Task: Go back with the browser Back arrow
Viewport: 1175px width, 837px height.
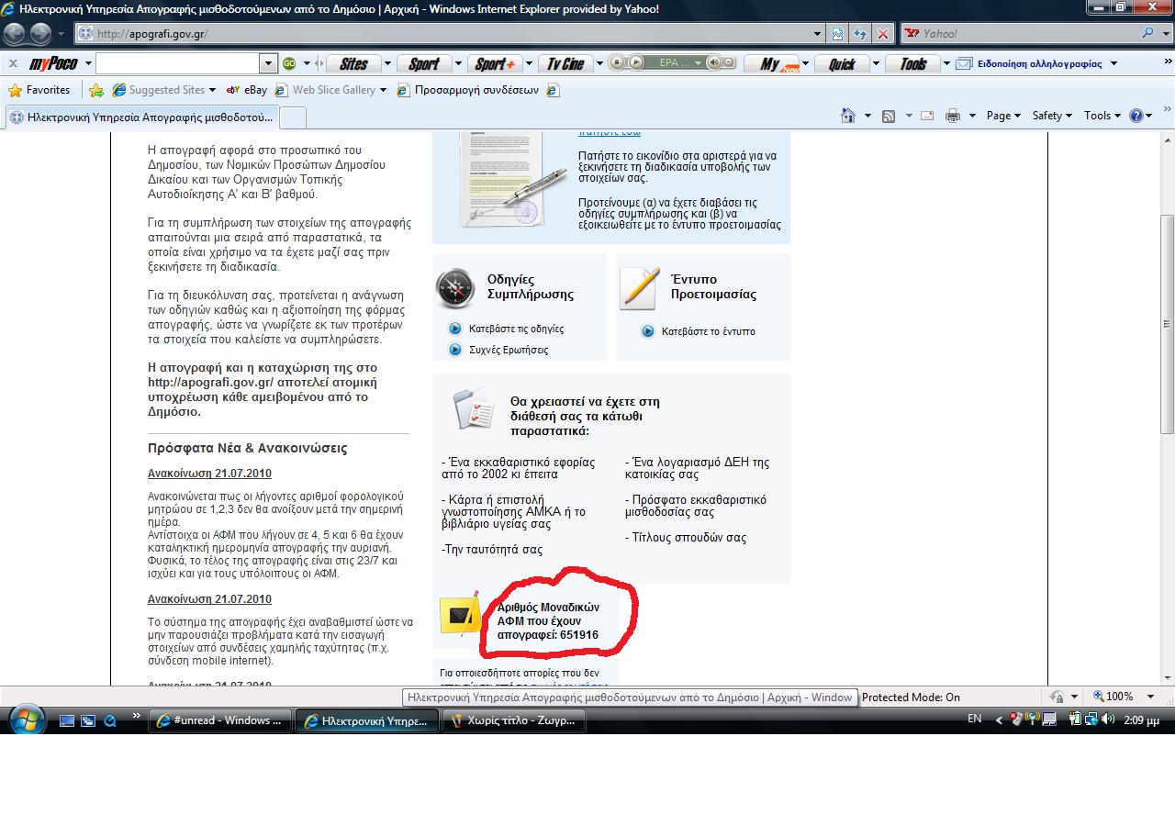Action: point(15,34)
